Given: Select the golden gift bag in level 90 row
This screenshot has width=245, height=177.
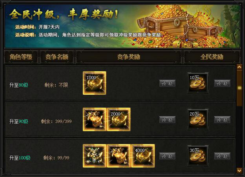Looking at the screenshot, I should 95,119.
